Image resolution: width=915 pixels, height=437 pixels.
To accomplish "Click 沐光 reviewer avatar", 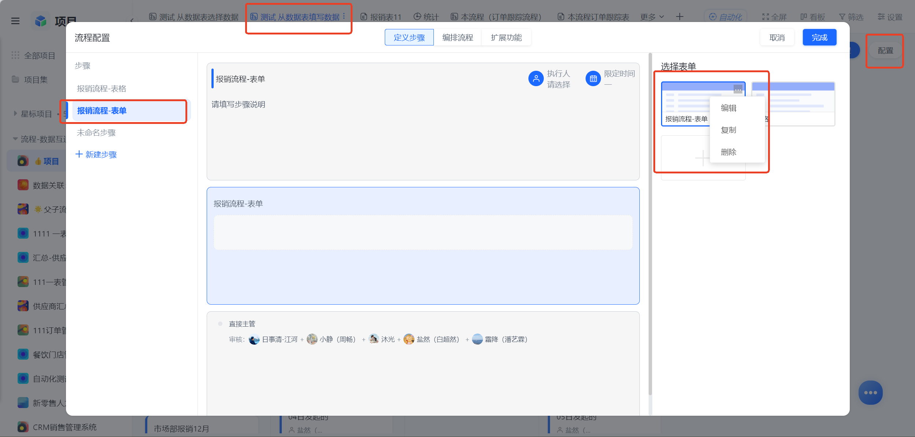I will (373, 339).
